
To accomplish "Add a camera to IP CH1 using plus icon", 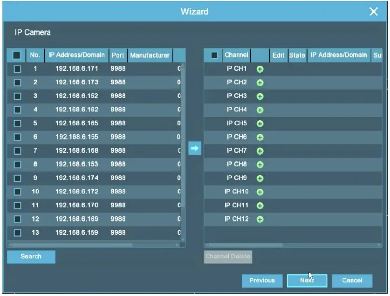I will coord(260,69).
